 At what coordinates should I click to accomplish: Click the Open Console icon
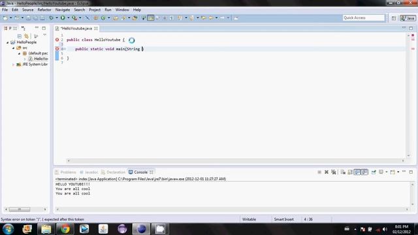tap(393, 172)
